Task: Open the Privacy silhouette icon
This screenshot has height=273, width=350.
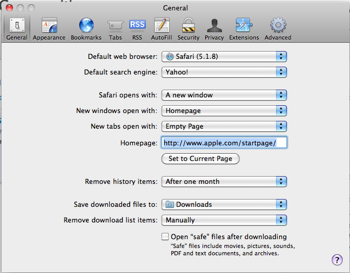Action: pyautogui.click(x=214, y=25)
